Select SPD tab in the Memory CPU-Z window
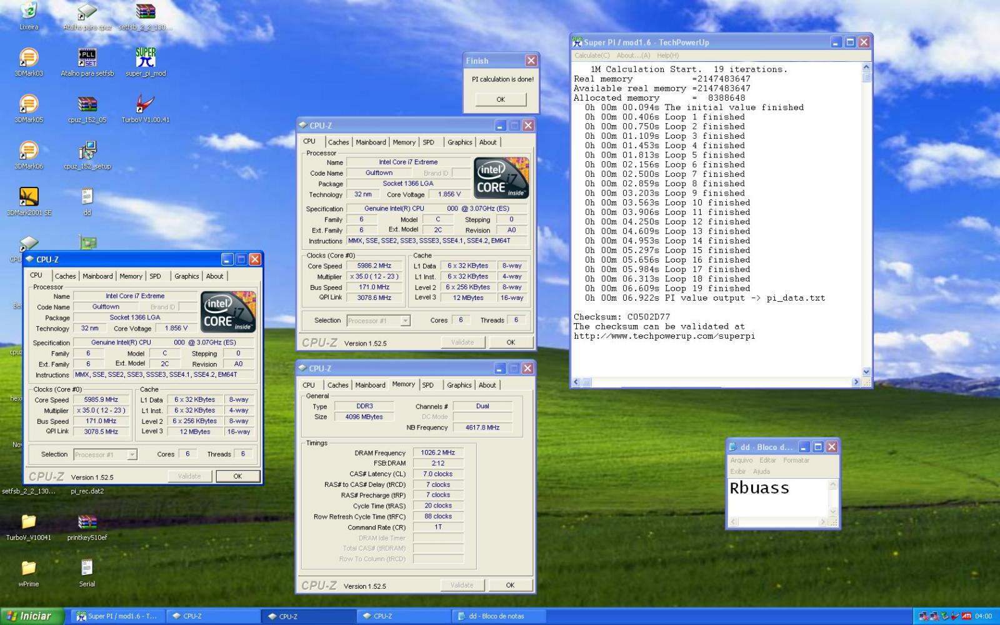 [427, 385]
